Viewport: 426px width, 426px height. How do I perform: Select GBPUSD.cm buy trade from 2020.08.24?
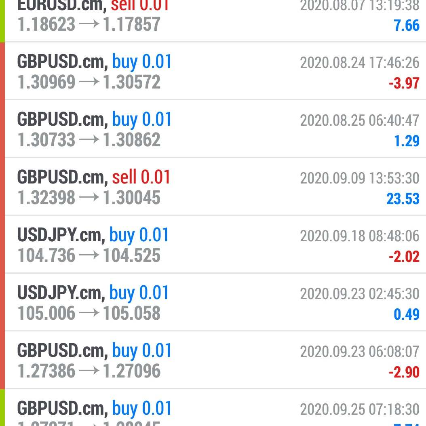[x=215, y=71]
